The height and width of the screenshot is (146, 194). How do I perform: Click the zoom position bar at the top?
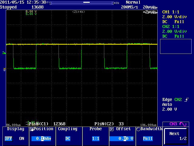coord(82,2)
